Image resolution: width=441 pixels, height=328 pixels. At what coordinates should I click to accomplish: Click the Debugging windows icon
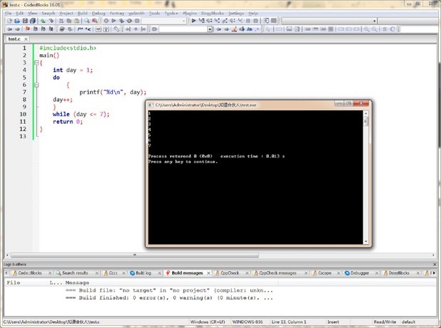coord(266,21)
